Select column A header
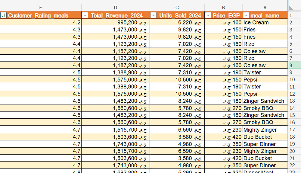 coord(265,8)
